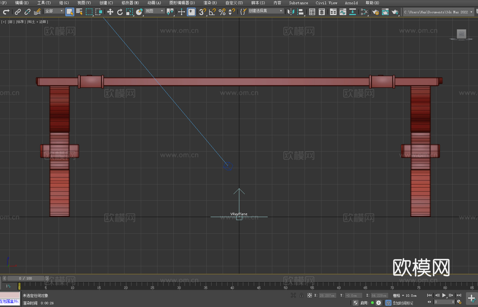The image size is (478, 307).
Task: Click the Render Production teapot icon
Action: (x=395, y=12)
